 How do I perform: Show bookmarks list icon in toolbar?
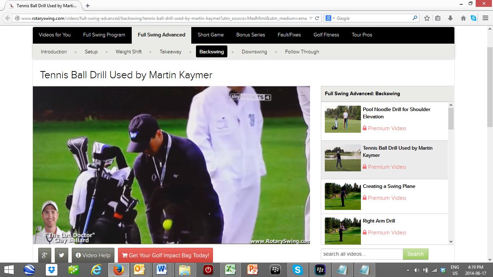[438, 18]
